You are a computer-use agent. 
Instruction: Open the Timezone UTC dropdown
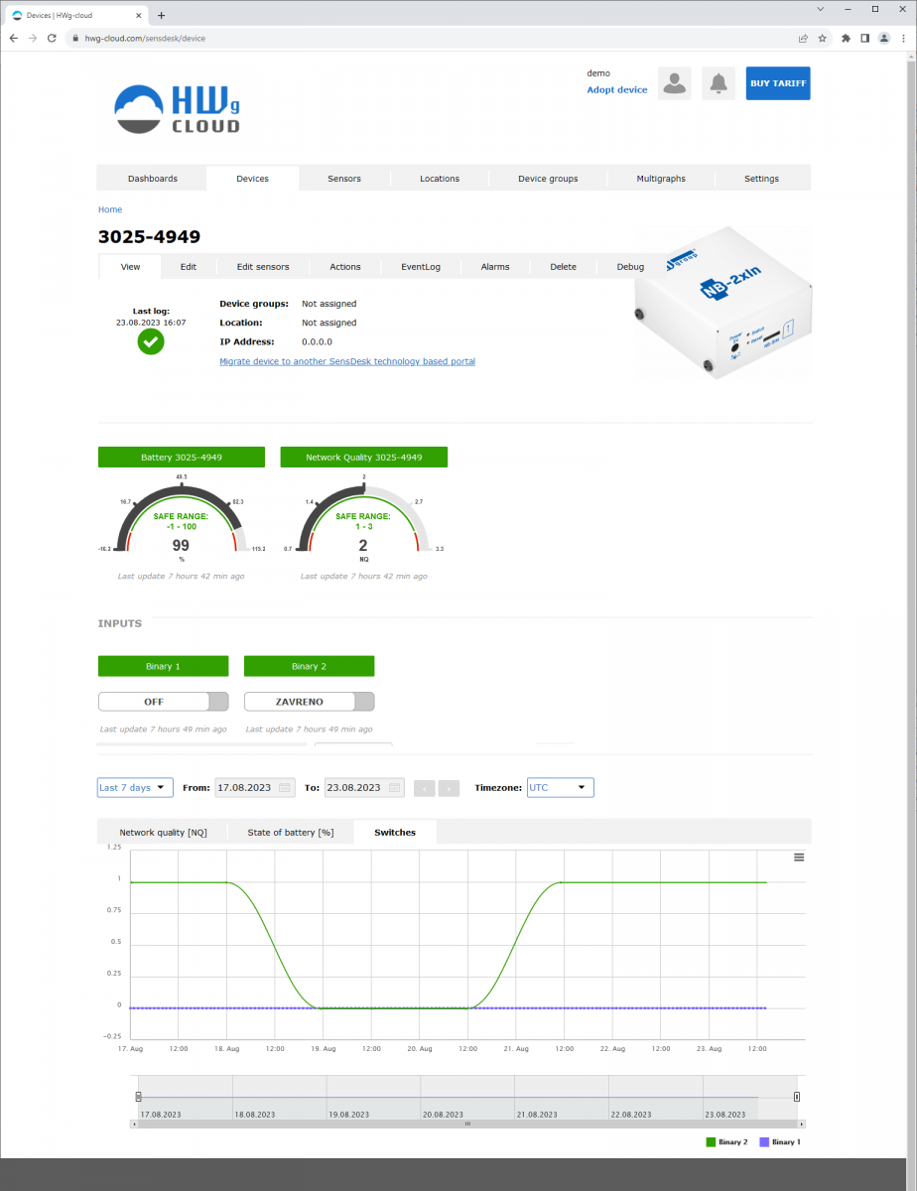tap(561, 787)
